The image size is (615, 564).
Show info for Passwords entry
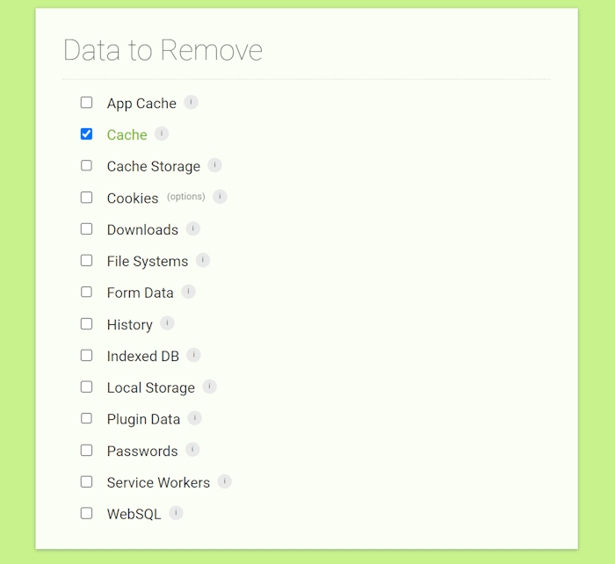tap(192, 450)
